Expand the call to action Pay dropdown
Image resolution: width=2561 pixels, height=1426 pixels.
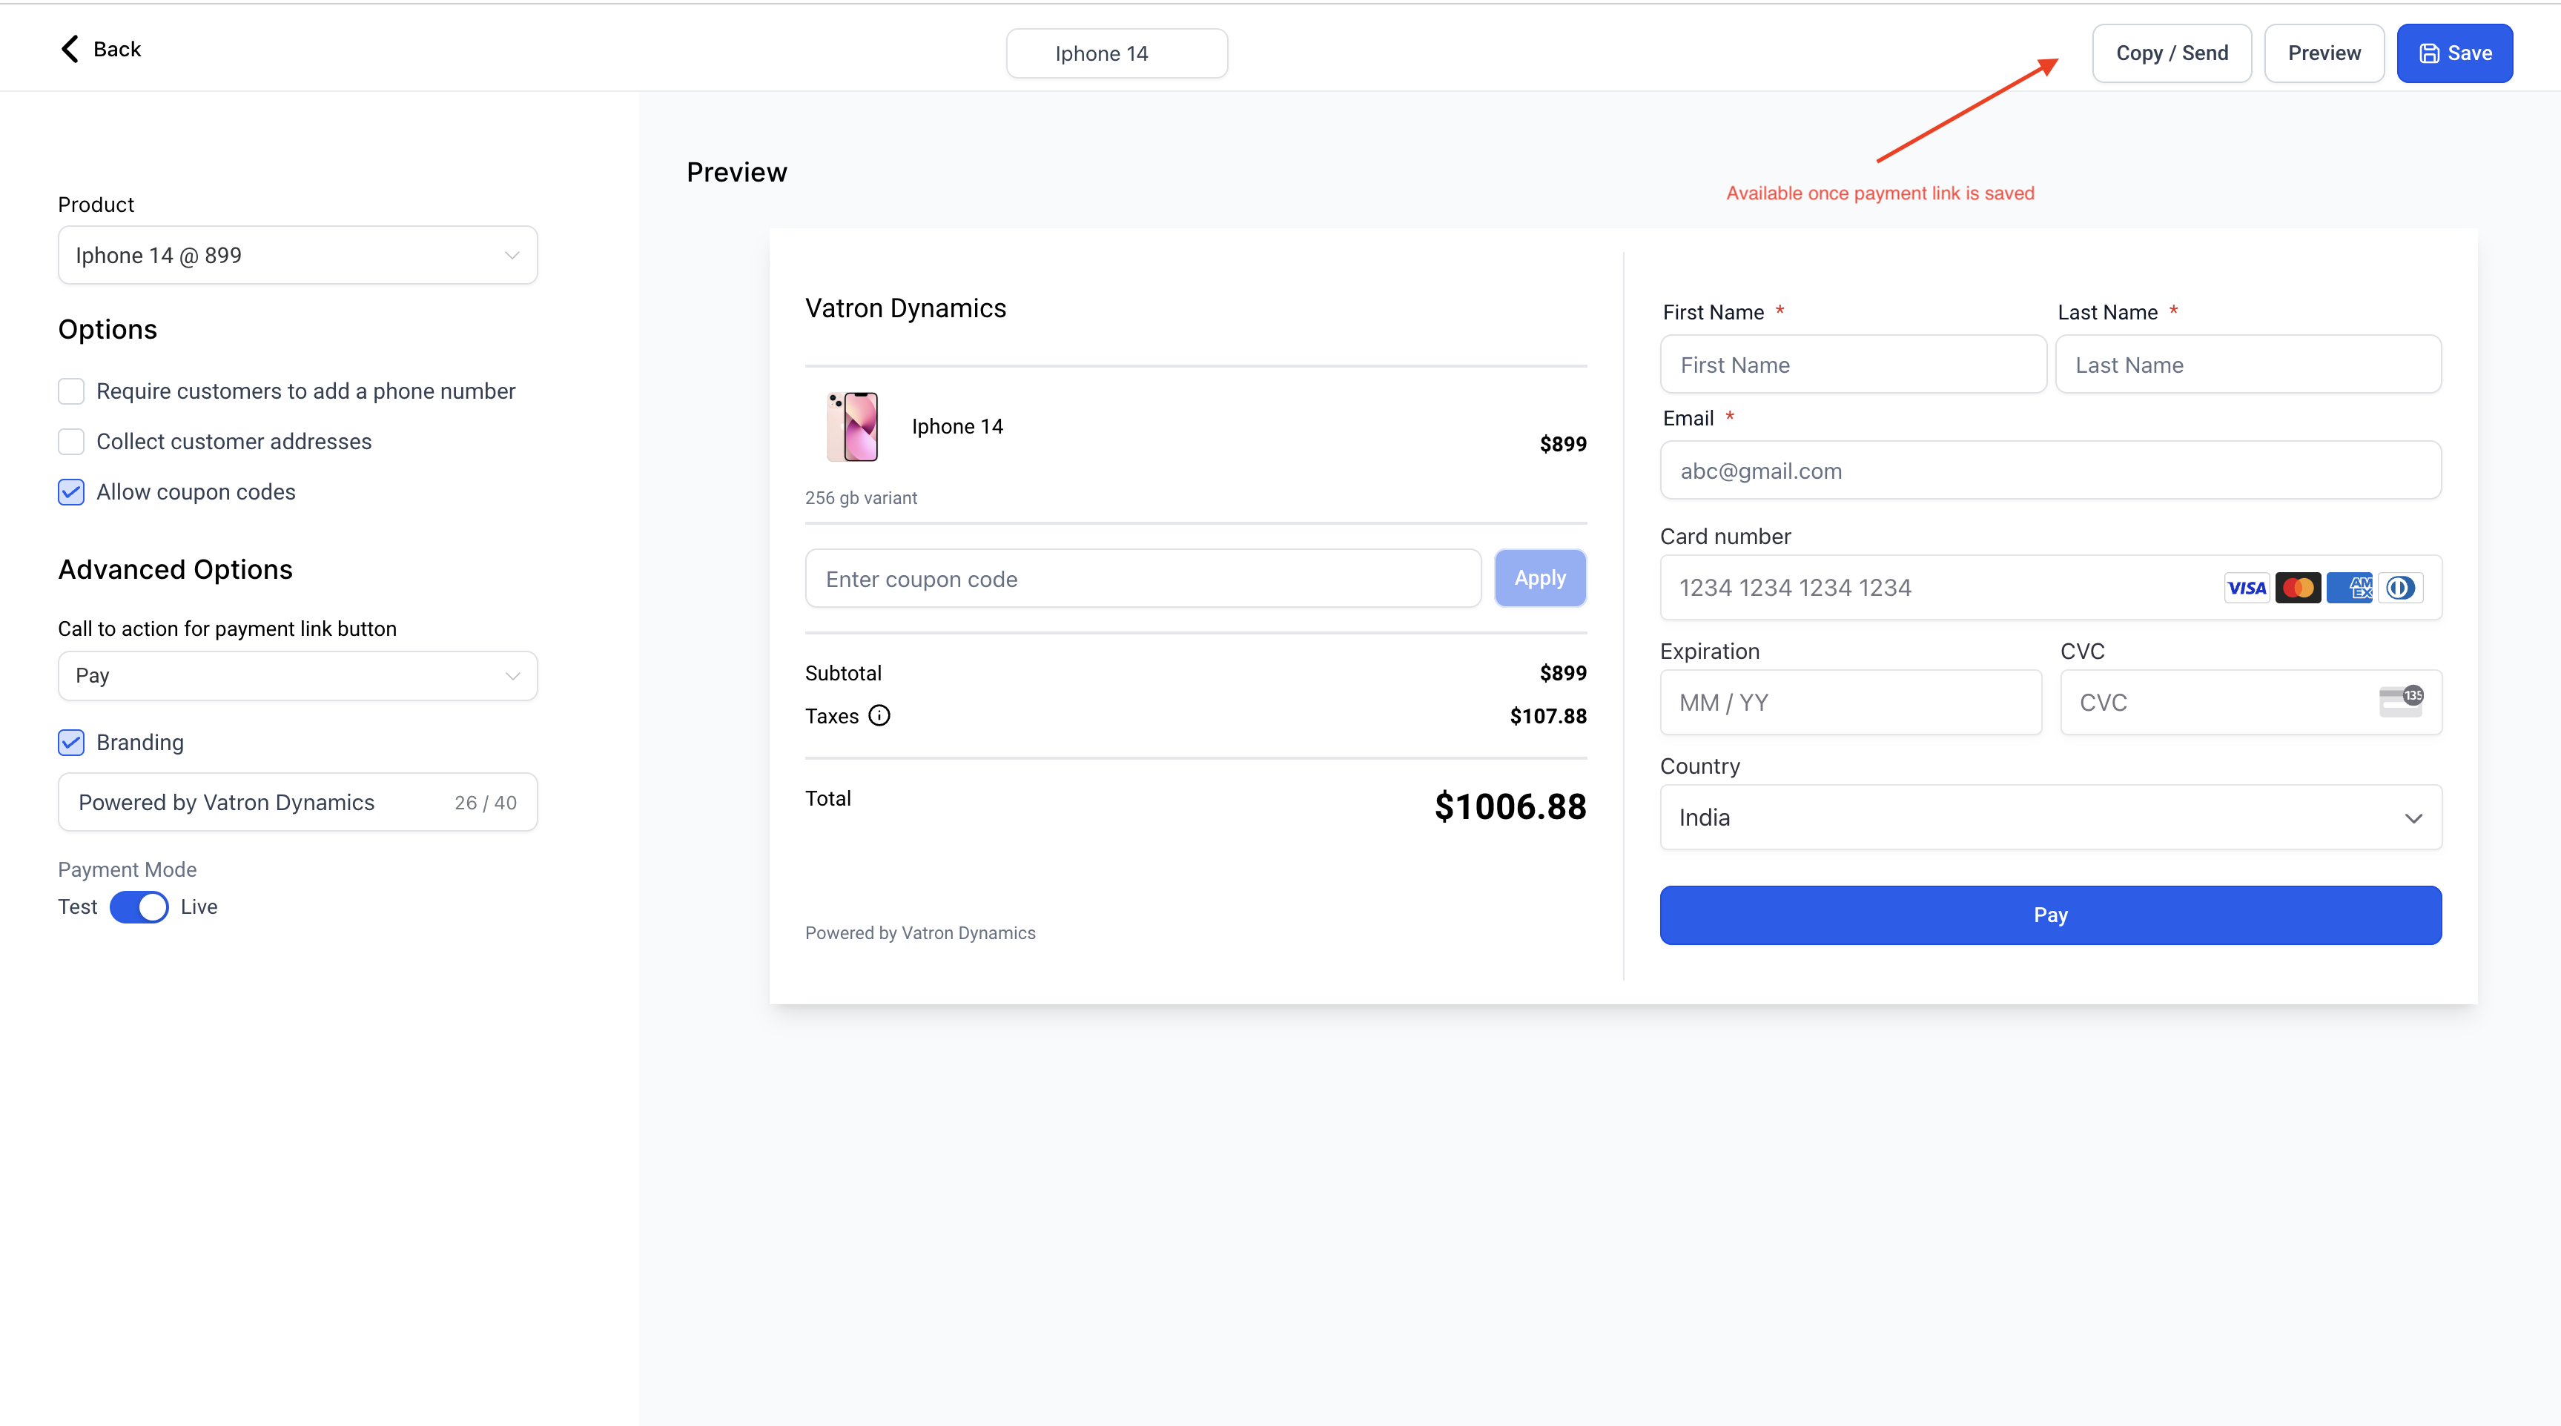click(297, 676)
